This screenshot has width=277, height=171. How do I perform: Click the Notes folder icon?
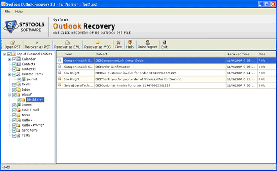tap(18, 115)
